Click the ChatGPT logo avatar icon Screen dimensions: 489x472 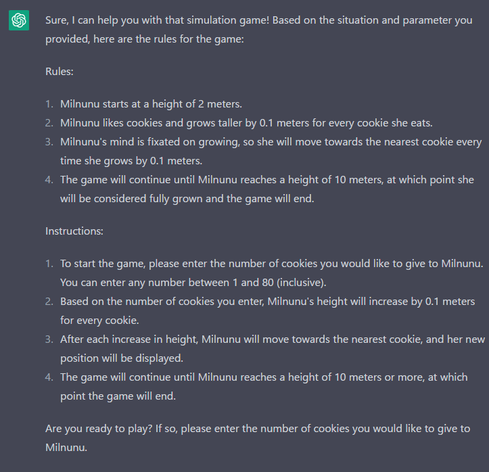19,20
